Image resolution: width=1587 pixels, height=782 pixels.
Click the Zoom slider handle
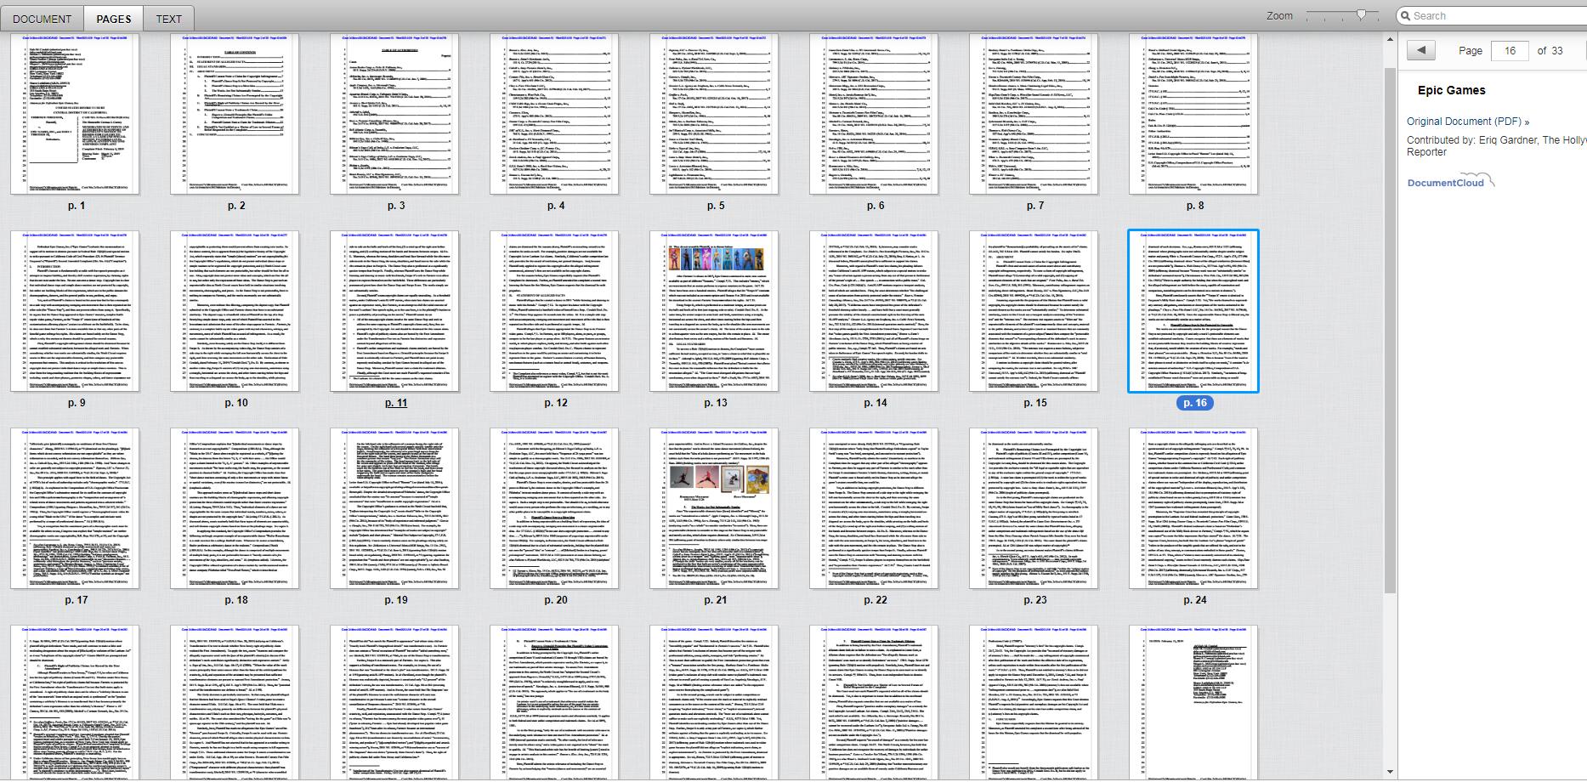(x=1362, y=15)
